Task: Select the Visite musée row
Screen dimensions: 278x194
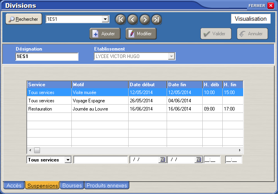Action: click(x=135, y=92)
